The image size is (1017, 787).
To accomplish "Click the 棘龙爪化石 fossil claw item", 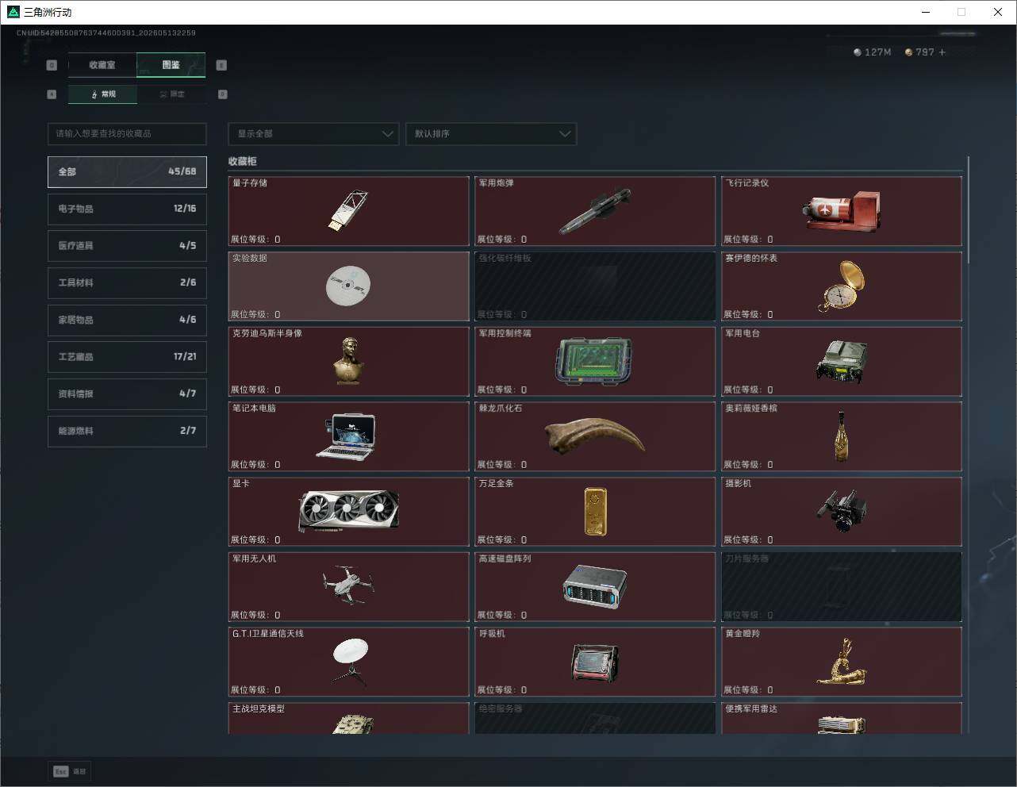I will (595, 436).
